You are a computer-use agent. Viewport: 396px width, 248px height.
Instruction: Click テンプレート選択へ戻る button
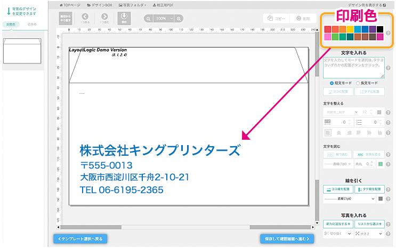pyautogui.click(x=80, y=238)
